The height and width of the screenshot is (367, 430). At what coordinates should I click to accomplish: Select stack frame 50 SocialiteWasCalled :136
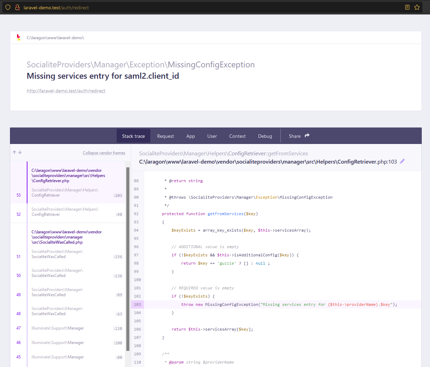pos(68,273)
